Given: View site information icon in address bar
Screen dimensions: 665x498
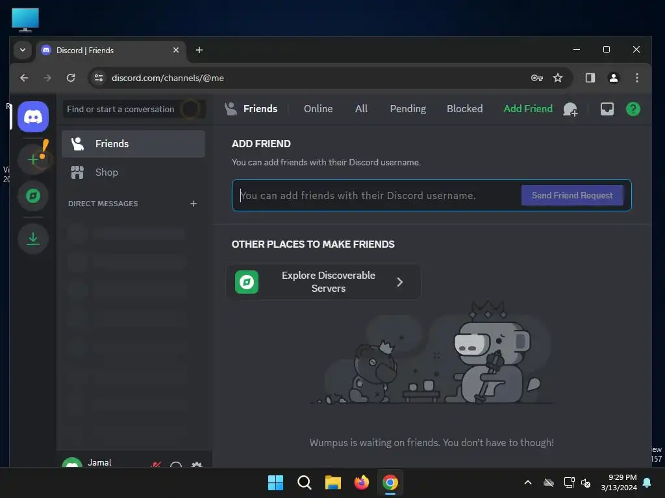Looking at the screenshot, I should pos(99,78).
